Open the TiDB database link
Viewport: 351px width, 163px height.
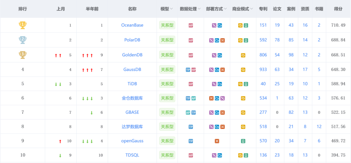point(132,84)
